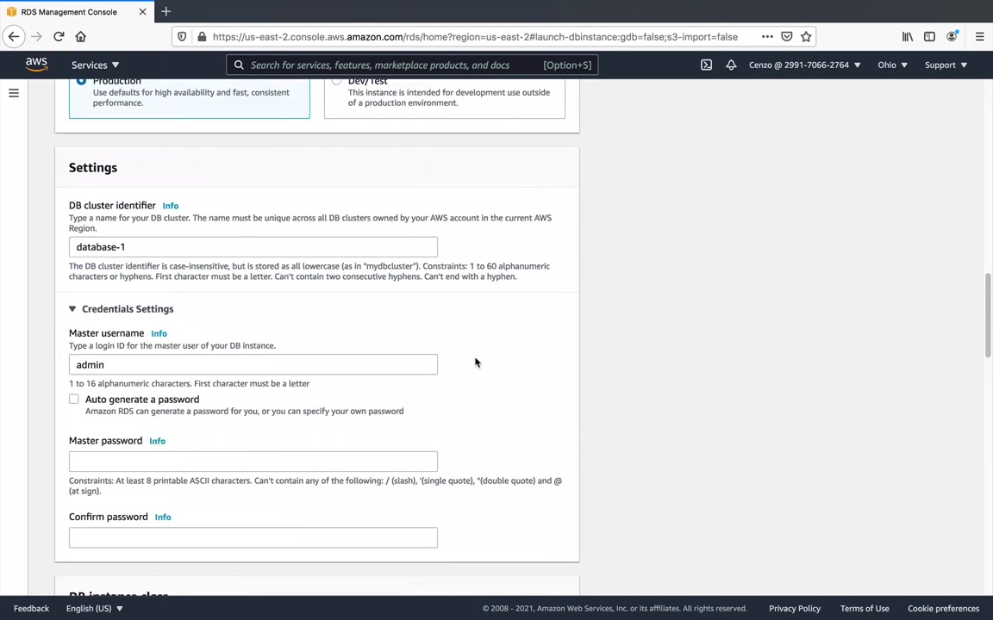
Task: Click the page vertical scrollbar thumb
Action: (x=987, y=315)
